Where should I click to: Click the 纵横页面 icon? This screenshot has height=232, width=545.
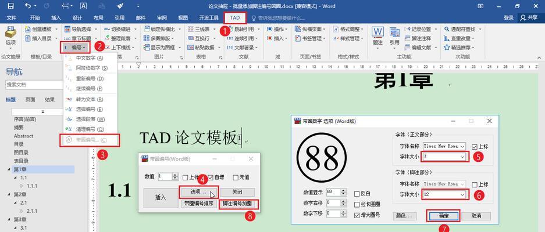pos(298,30)
